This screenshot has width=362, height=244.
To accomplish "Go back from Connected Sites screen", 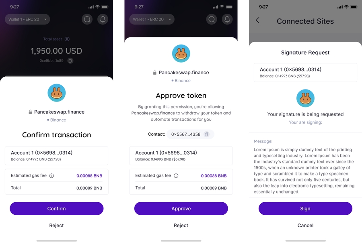I will 258,20.
